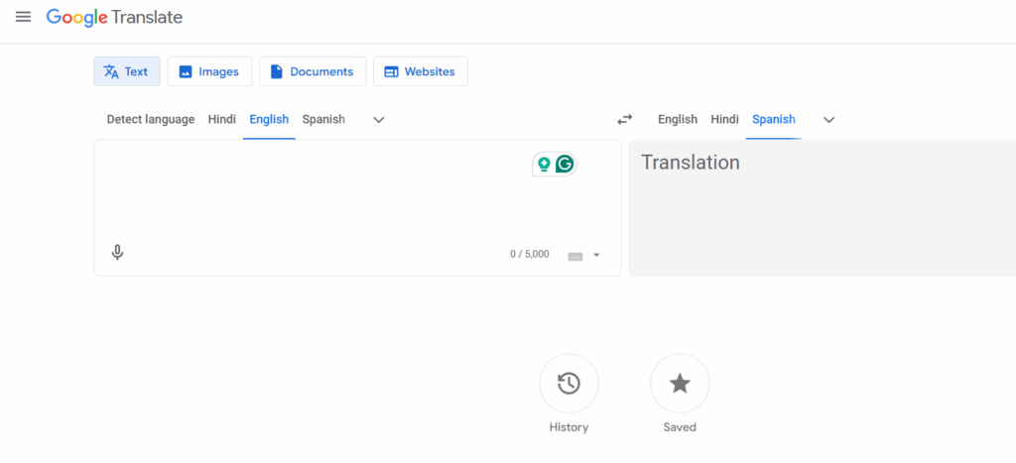Click the lightbulb suggestion icon
This screenshot has width=1016, height=463.
tap(544, 165)
